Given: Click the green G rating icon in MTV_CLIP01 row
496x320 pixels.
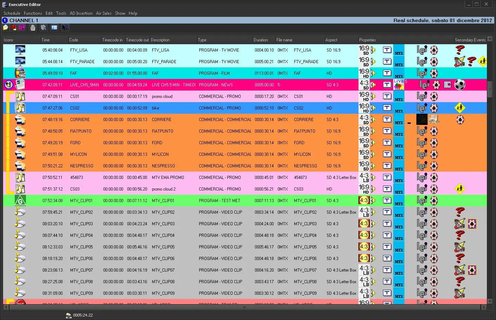Looking at the screenshot, I should (20, 200).
